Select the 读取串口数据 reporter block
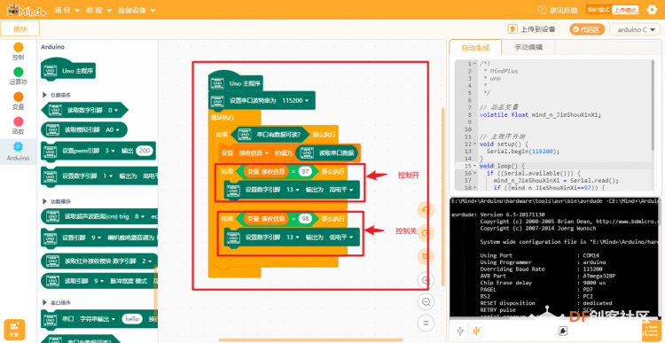The height and width of the screenshot is (343, 665). [326, 152]
